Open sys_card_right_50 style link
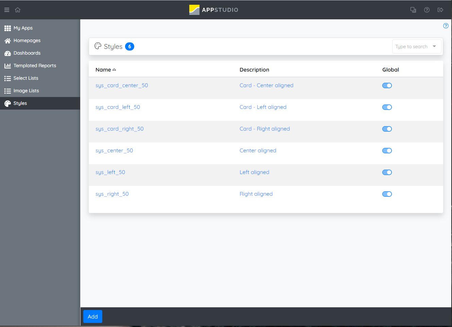Screen dimensions: 452x327 click(x=120, y=129)
